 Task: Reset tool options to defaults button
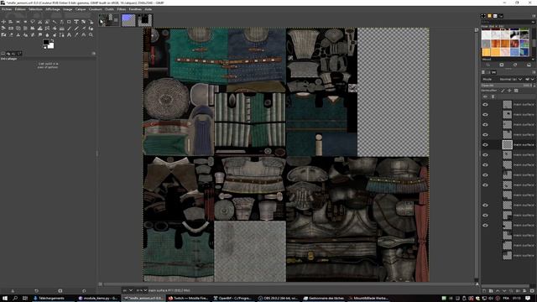pos(84,291)
